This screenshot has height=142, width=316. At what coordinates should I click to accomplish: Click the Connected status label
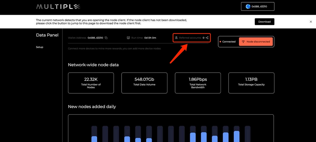pyautogui.click(x=229, y=42)
